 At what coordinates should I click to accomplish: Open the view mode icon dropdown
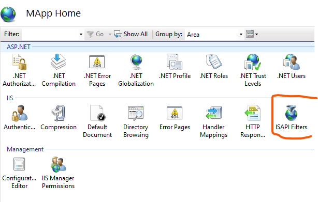(252, 34)
